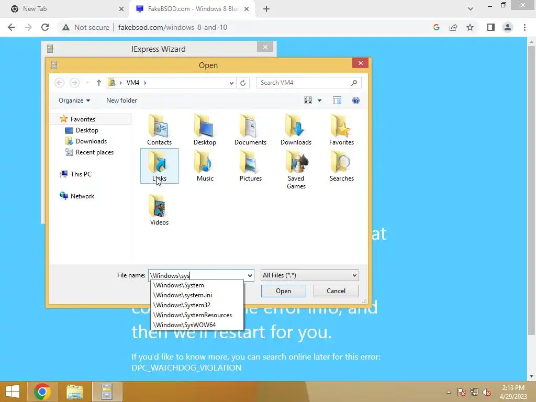536x402 pixels.
Task: Click Chrome icon on taskbar
Action: pos(42,392)
